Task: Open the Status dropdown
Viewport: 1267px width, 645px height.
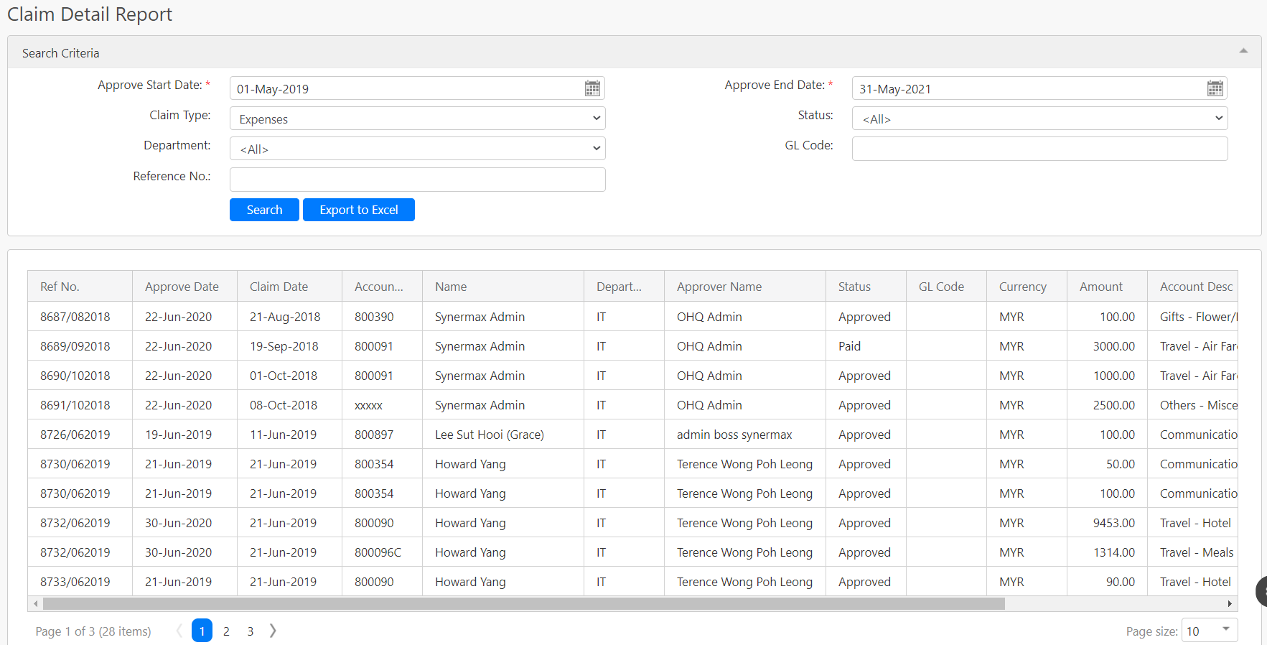Action: click(x=1039, y=119)
